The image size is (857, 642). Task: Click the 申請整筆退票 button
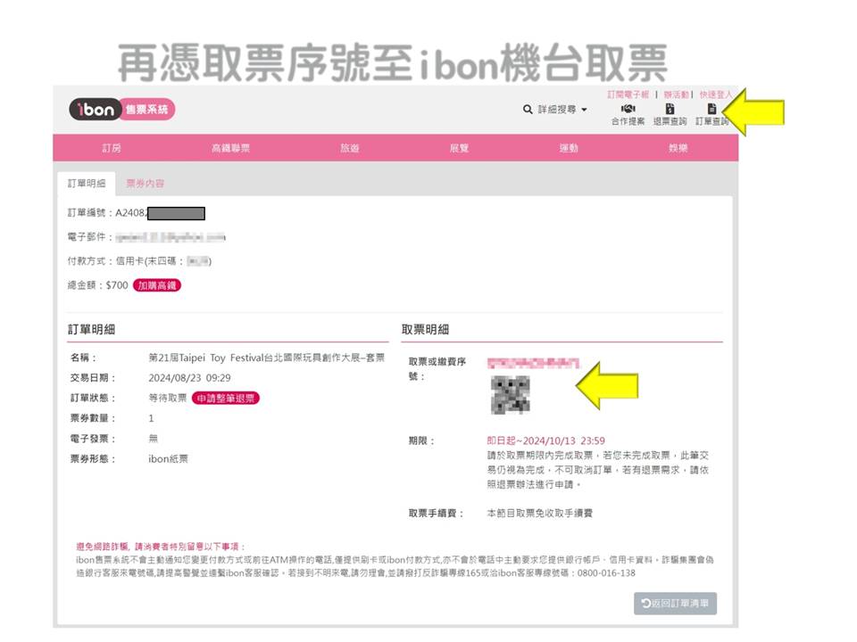point(226,399)
